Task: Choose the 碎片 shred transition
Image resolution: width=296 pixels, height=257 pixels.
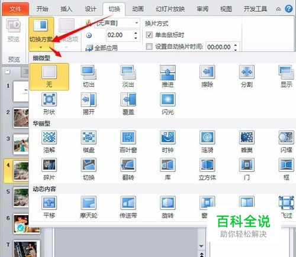Action: [x=49, y=170]
